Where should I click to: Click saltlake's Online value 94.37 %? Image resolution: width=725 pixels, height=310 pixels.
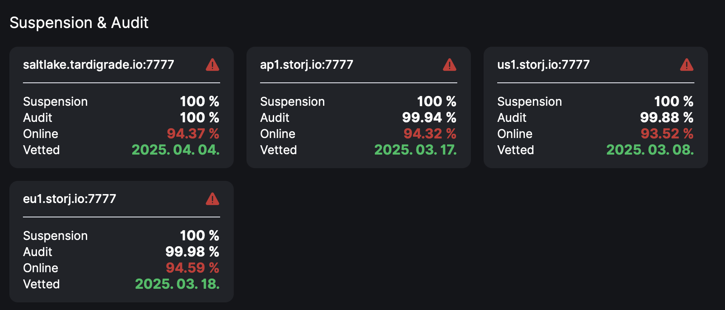click(x=193, y=134)
